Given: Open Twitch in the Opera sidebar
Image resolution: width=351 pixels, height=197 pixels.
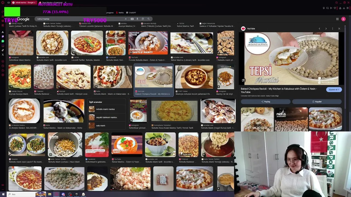Looking at the screenshot, I should pos(3,36).
